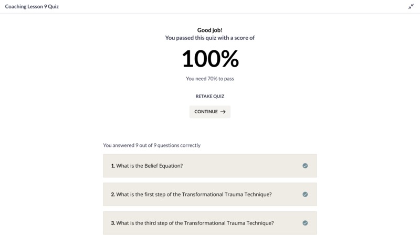Viewport: 420px width, 236px height.
Task: Click the bold number 3. label
Action: 113,223
